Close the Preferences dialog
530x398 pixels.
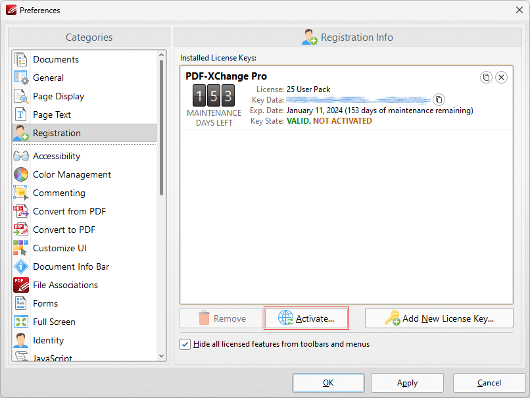(519, 10)
